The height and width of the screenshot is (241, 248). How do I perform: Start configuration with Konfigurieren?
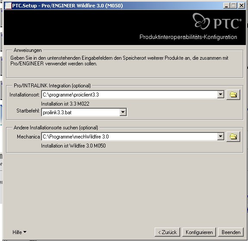pos(199,232)
